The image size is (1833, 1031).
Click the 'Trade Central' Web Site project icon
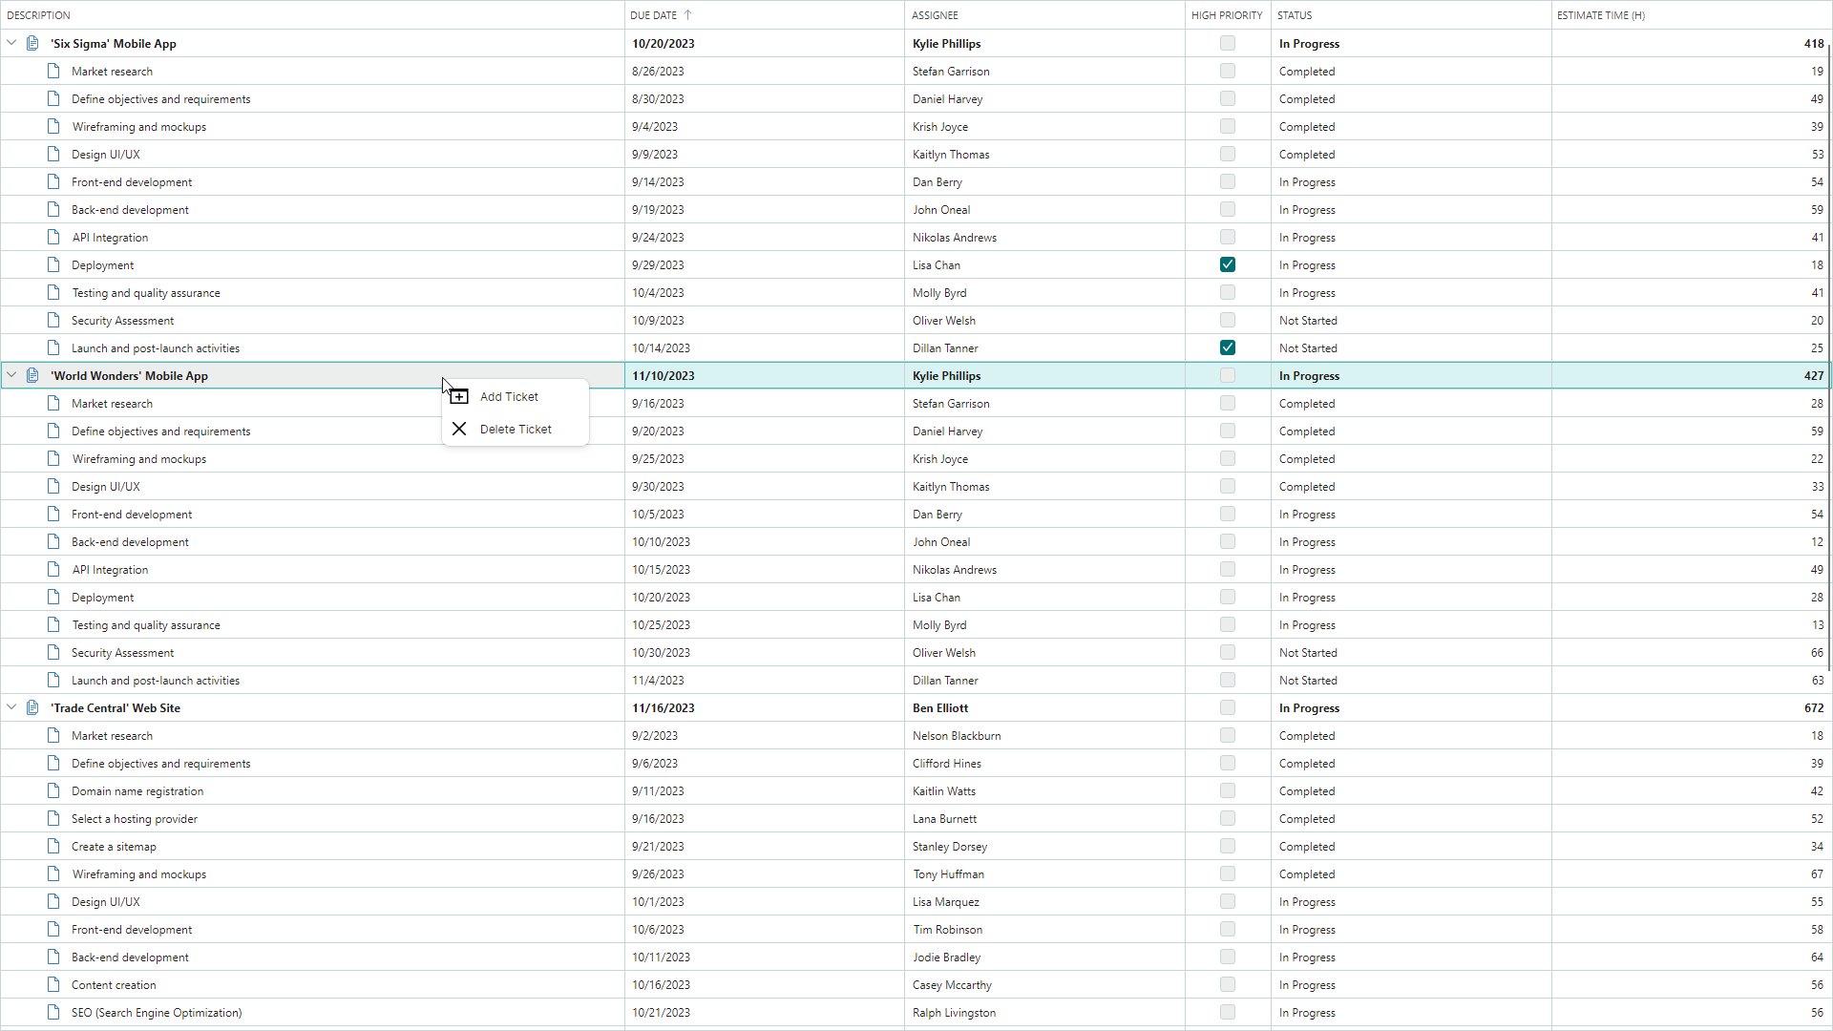click(32, 708)
